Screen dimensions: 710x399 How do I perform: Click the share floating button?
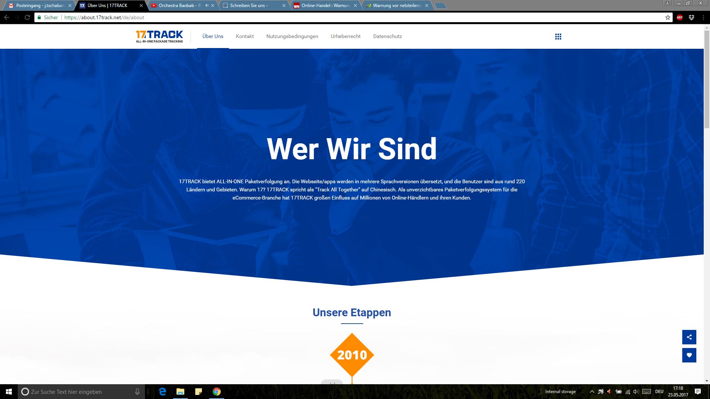point(689,337)
